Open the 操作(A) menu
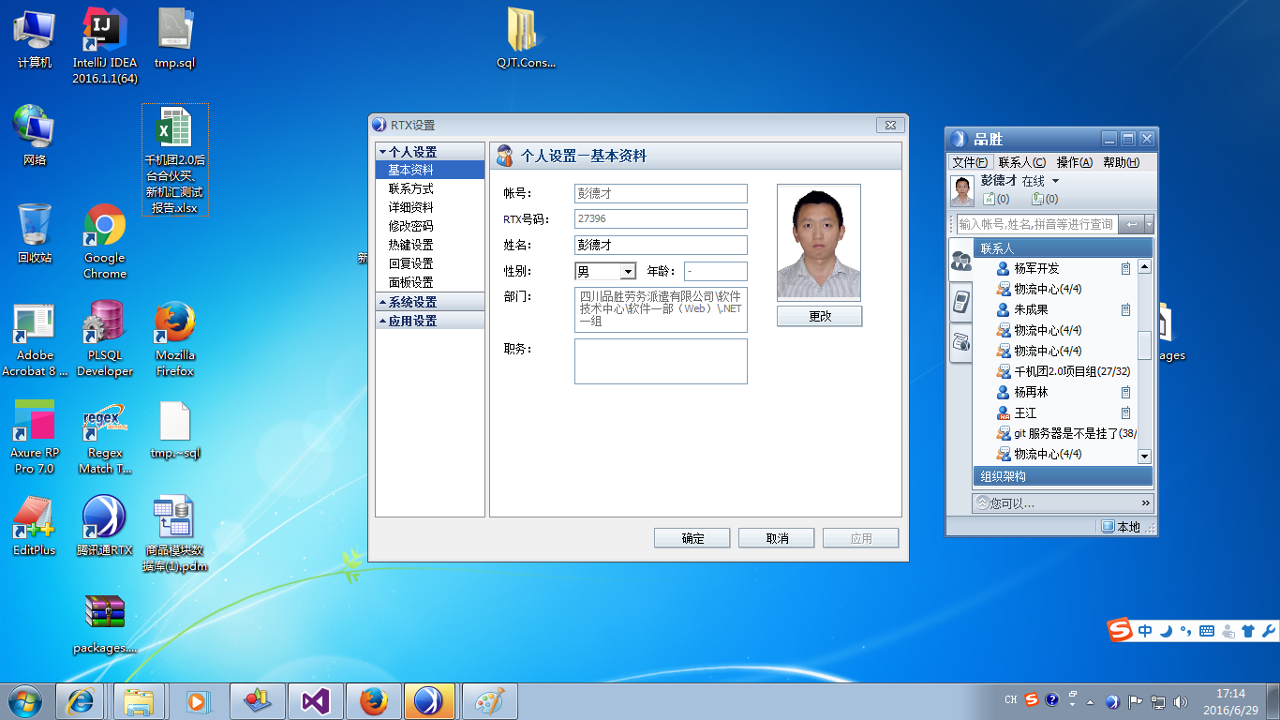 click(x=1074, y=162)
